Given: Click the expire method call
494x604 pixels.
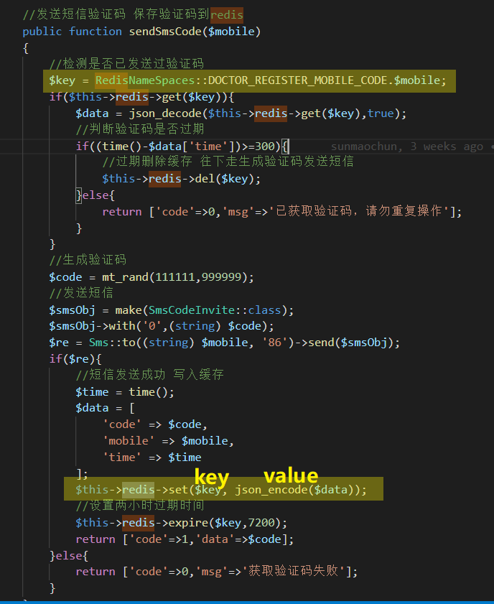Looking at the screenshot, I should [x=188, y=523].
